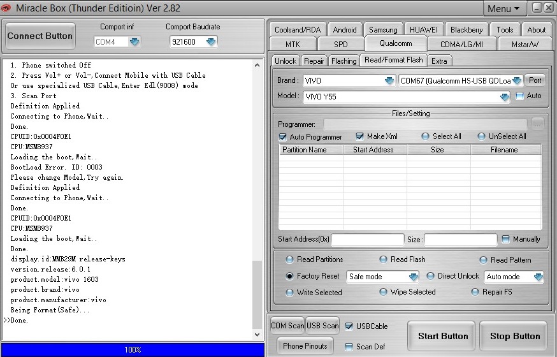Open the Menu dropdown in title bar
This screenshot has width=557, height=357.
point(503,8)
